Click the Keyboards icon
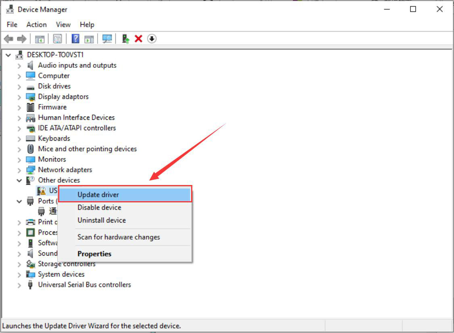Screen dimensions: 454x333 [x=30, y=138]
